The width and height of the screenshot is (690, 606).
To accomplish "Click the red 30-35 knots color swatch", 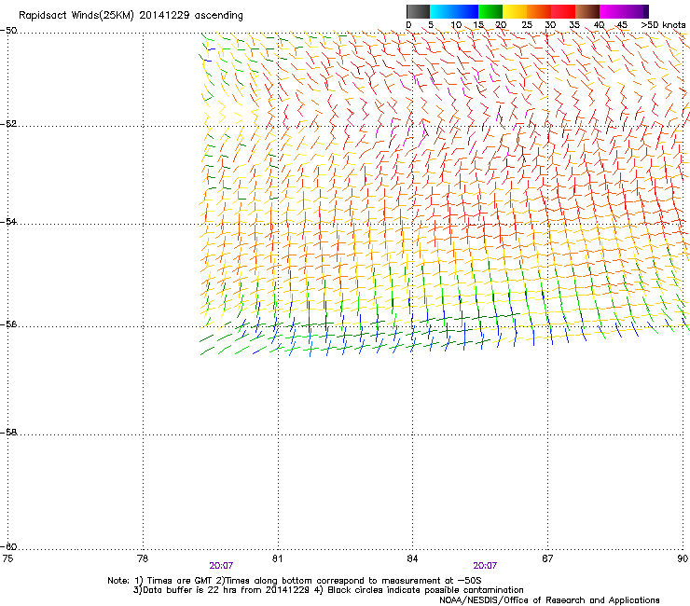I will point(563,11).
